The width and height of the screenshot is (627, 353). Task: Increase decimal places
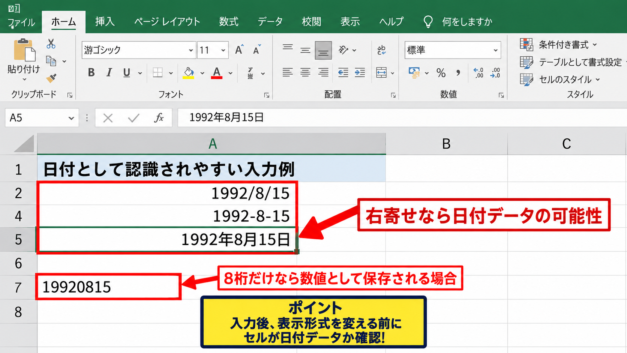(x=478, y=73)
